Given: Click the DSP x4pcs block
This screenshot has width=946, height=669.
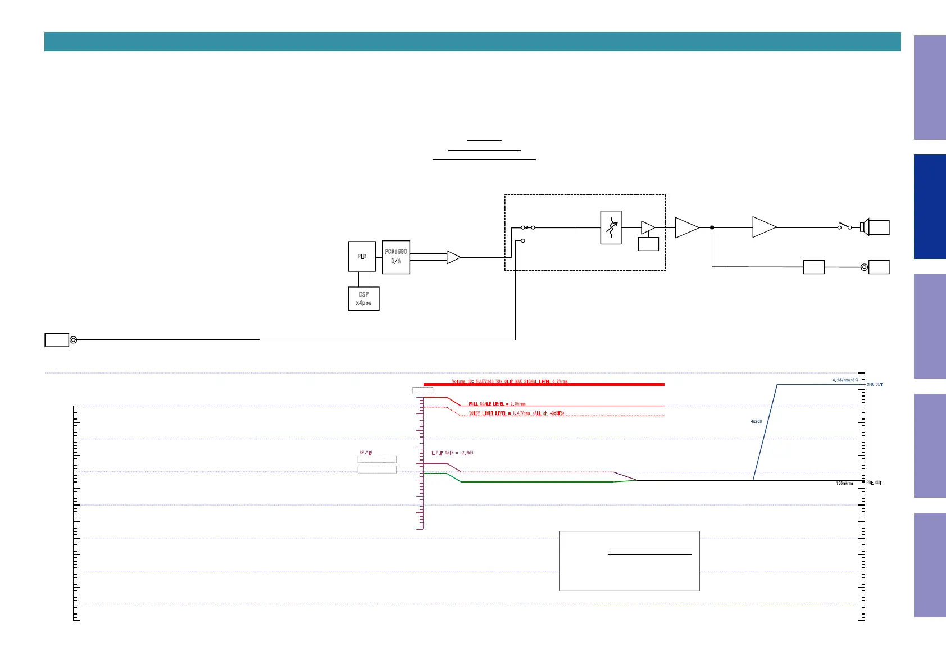Looking at the screenshot, I should 363,299.
